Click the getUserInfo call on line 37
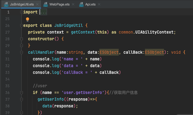Screen dimensions: 193x115 pos(50,99)
